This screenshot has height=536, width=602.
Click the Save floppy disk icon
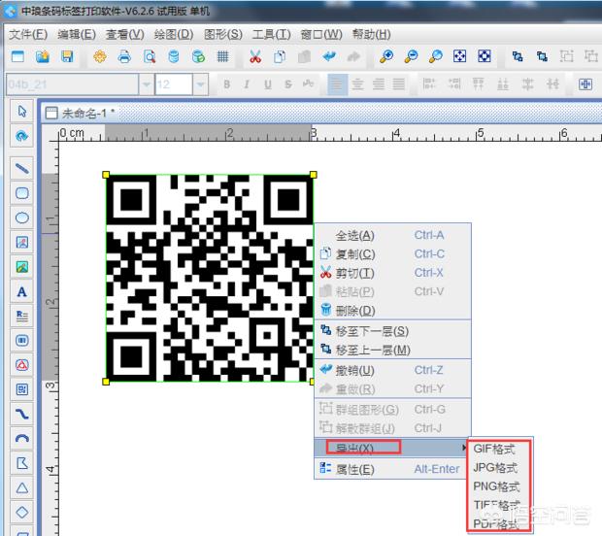click(67, 57)
